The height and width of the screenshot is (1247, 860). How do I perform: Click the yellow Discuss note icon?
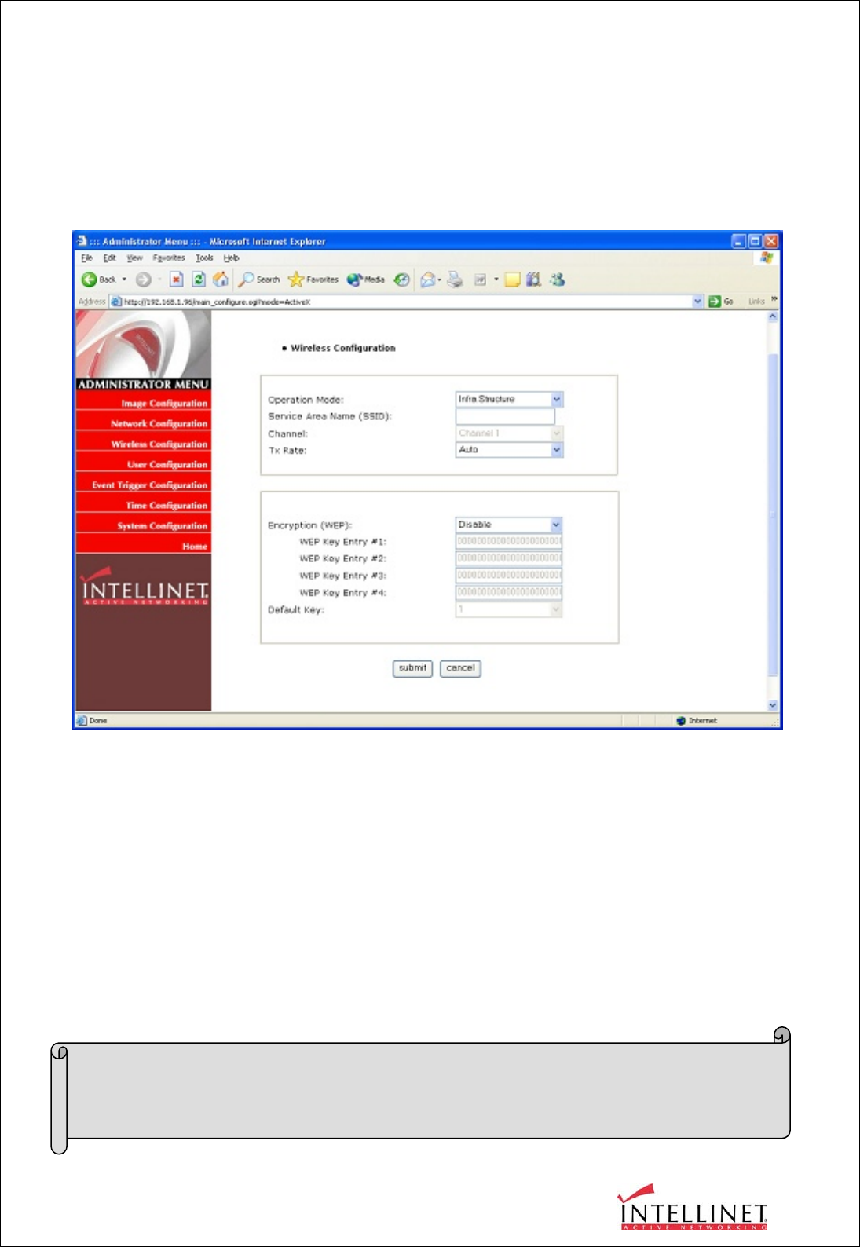[512, 280]
